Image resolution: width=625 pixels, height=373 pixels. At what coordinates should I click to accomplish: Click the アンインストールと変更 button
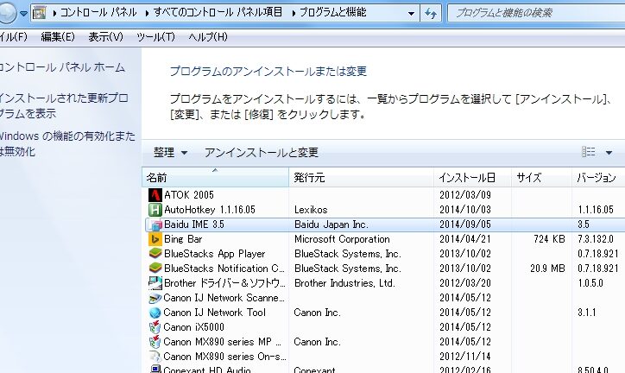pyautogui.click(x=262, y=152)
